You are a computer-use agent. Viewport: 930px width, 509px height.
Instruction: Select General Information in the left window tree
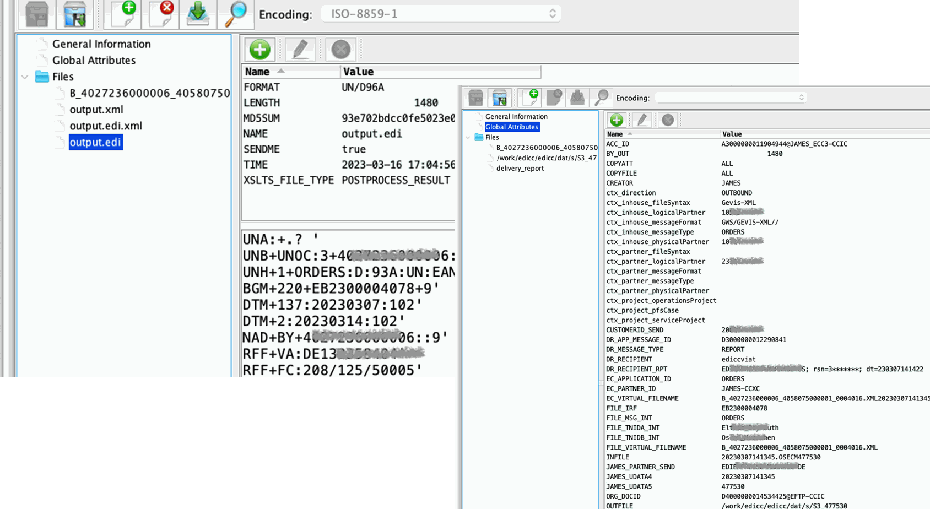(x=101, y=44)
